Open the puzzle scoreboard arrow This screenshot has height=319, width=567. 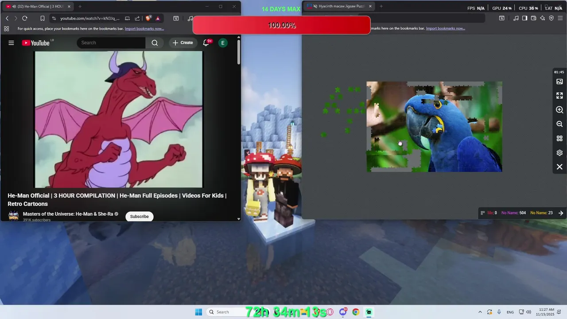[x=561, y=213]
